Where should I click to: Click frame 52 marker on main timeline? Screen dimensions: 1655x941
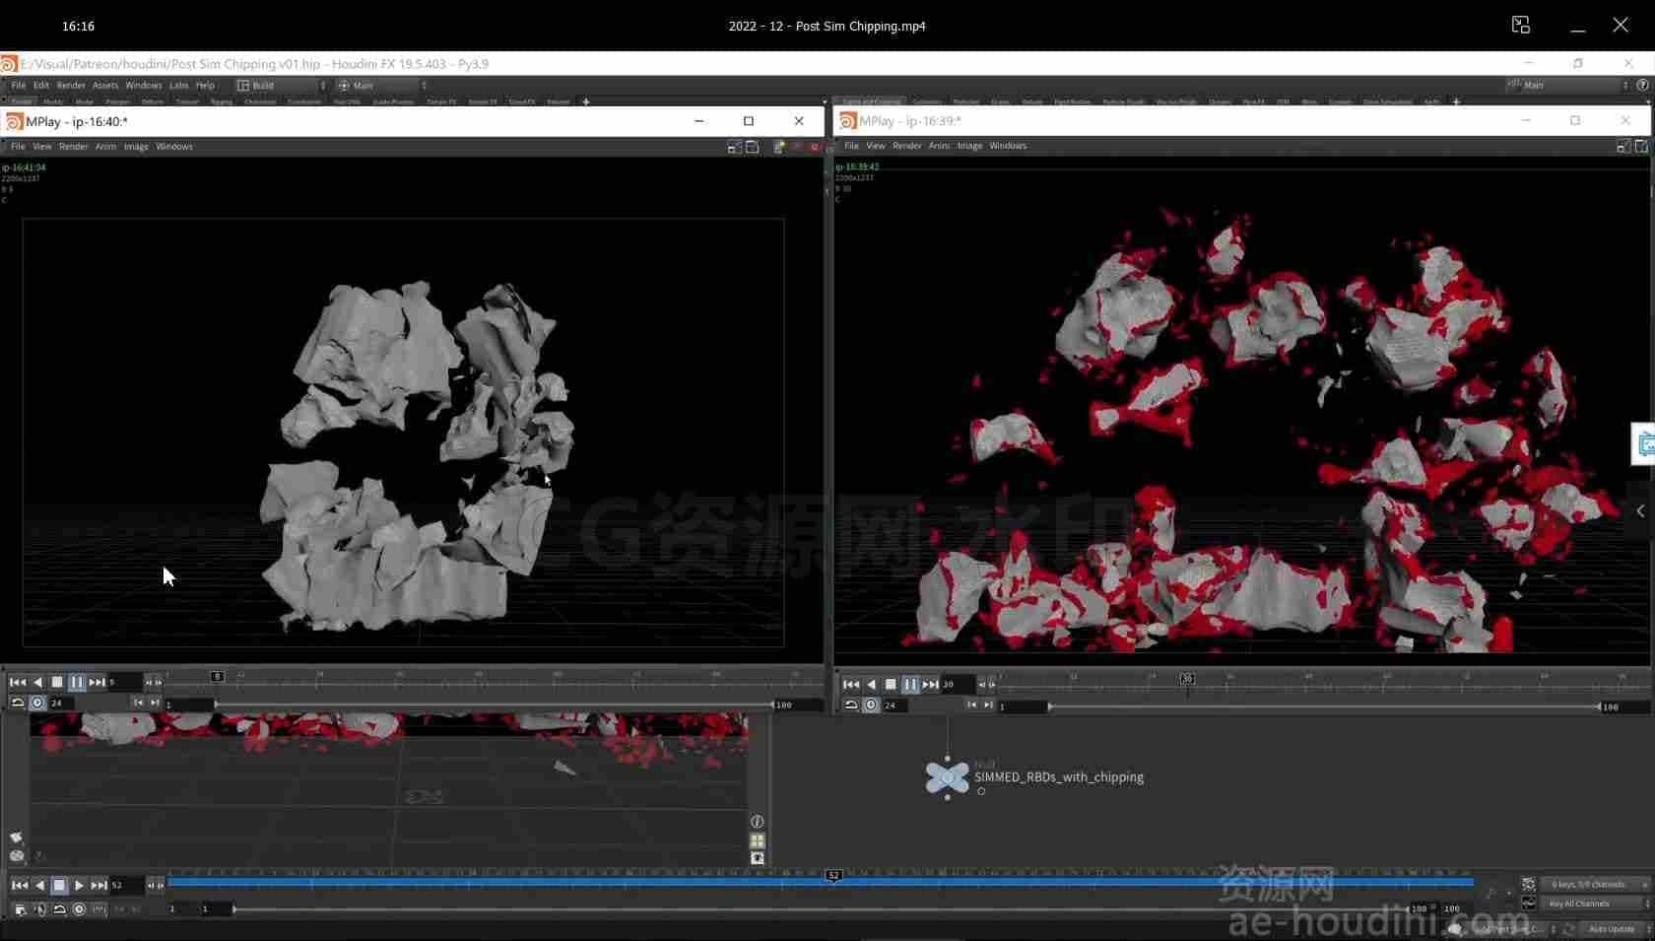click(833, 875)
